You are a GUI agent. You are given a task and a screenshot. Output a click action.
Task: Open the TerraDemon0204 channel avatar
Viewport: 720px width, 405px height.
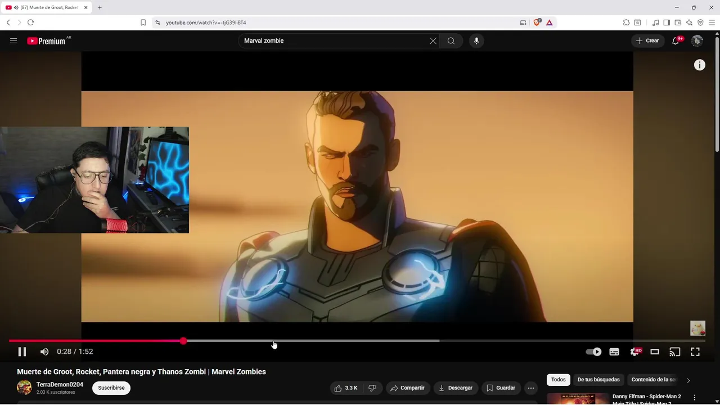[x=24, y=387]
